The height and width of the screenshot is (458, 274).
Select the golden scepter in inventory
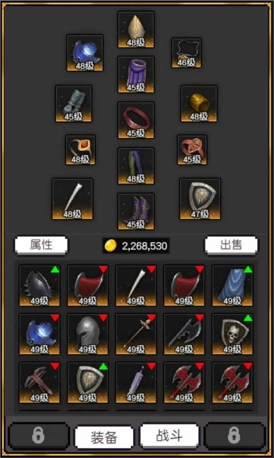pyautogui.click(x=136, y=334)
